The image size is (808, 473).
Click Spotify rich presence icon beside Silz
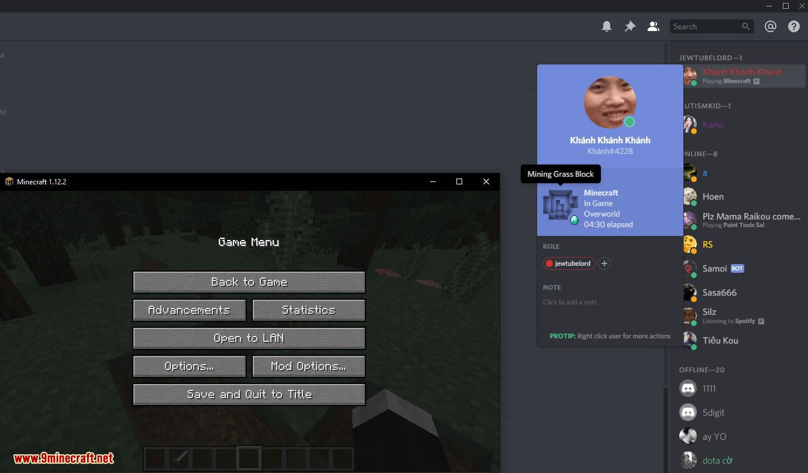pyautogui.click(x=761, y=321)
